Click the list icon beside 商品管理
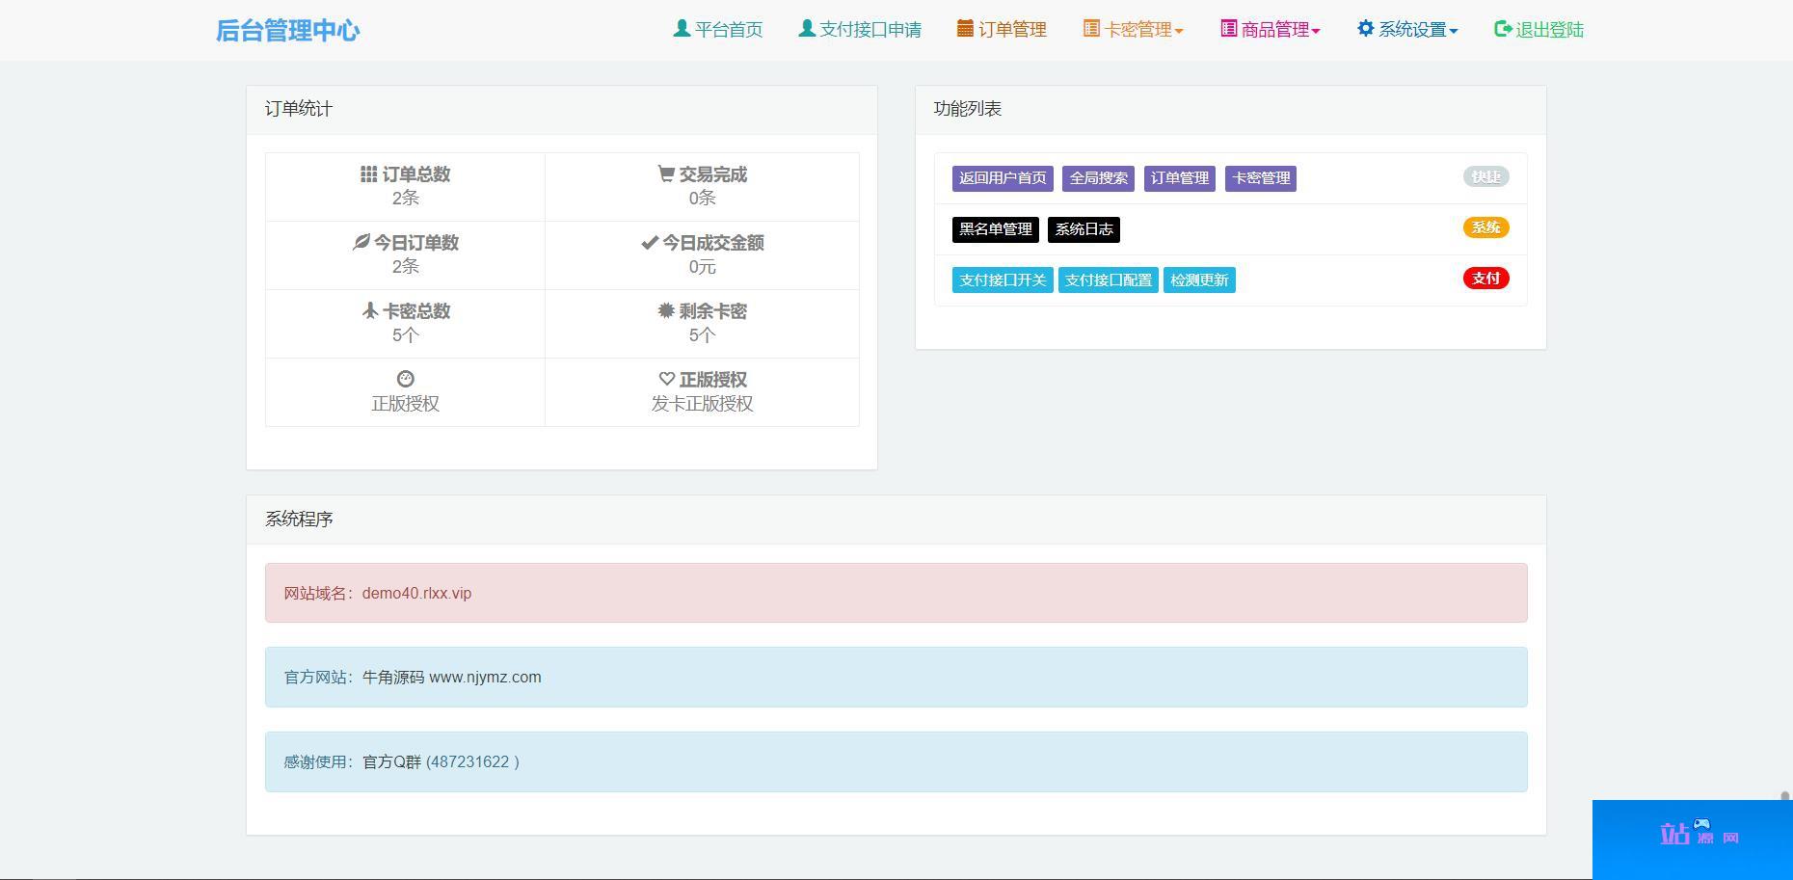Image resolution: width=1793 pixels, height=880 pixels. pyautogui.click(x=1229, y=29)
